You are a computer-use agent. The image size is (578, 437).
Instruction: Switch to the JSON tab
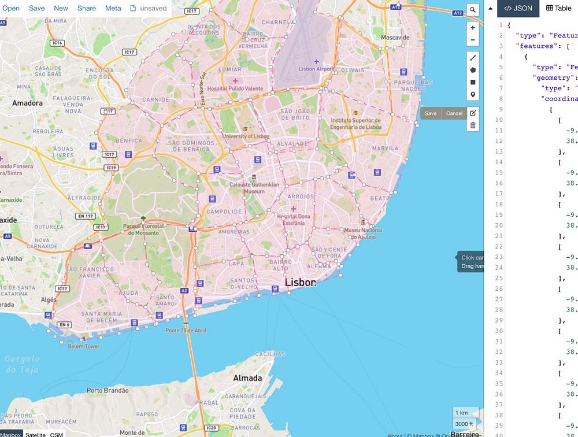pos(518,9)
